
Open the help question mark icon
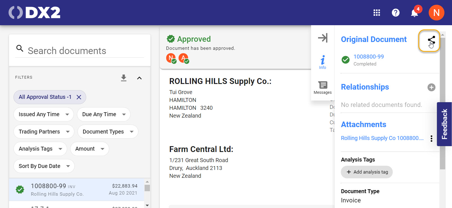(396, 13)
